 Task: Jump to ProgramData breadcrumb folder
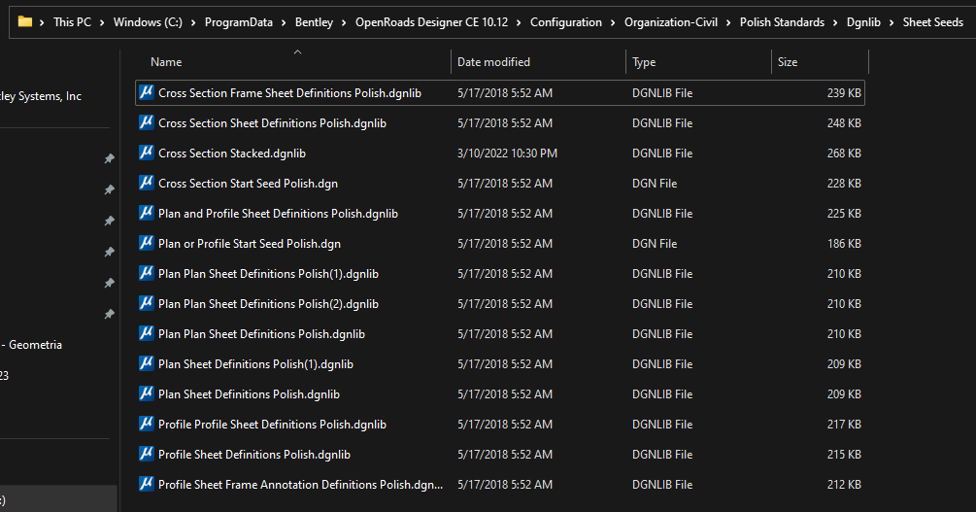coord(238,21)
